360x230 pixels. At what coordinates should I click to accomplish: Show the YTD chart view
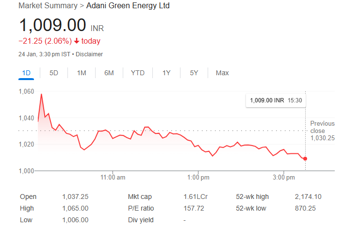137,73
